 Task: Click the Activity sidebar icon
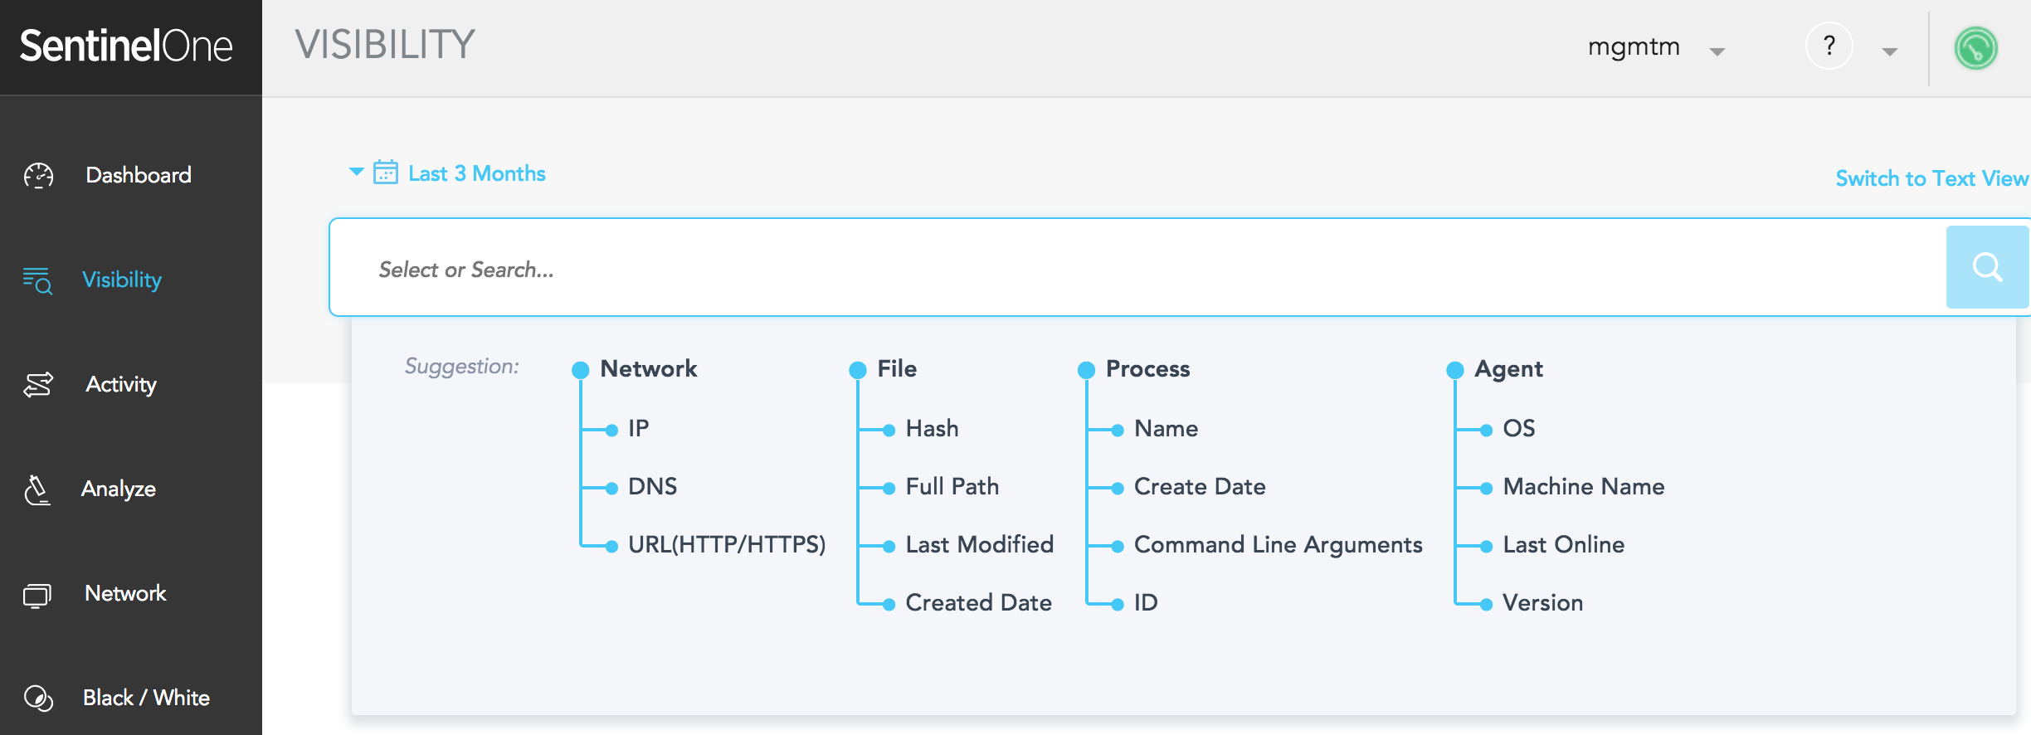tap(38, 385)
